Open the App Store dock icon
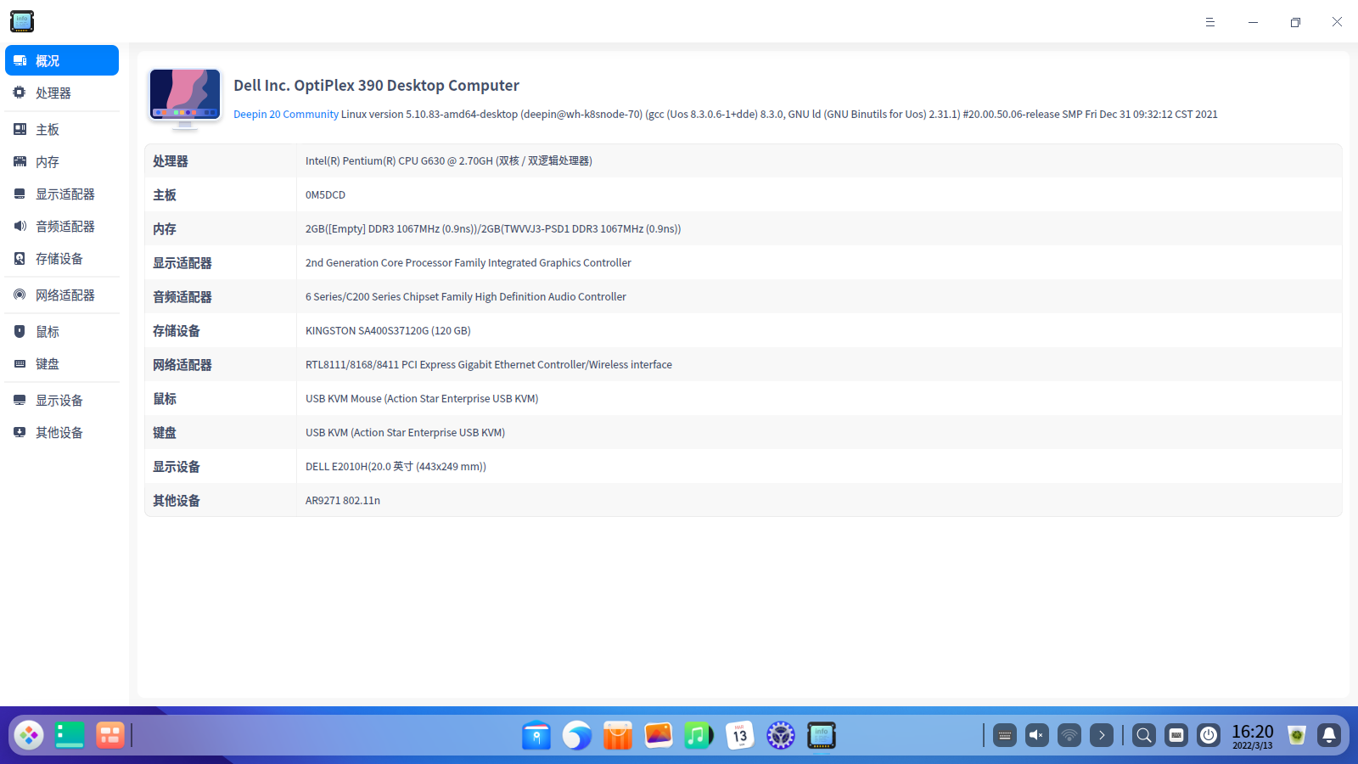 [x=618, y=735]
